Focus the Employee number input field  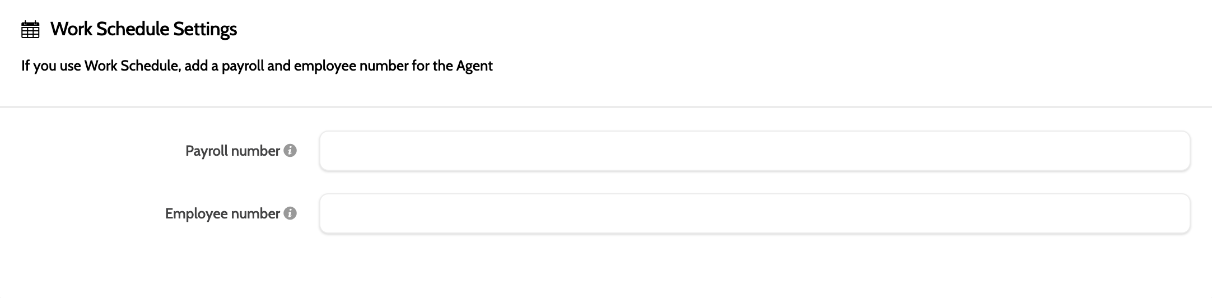click(x=754, y=214)
